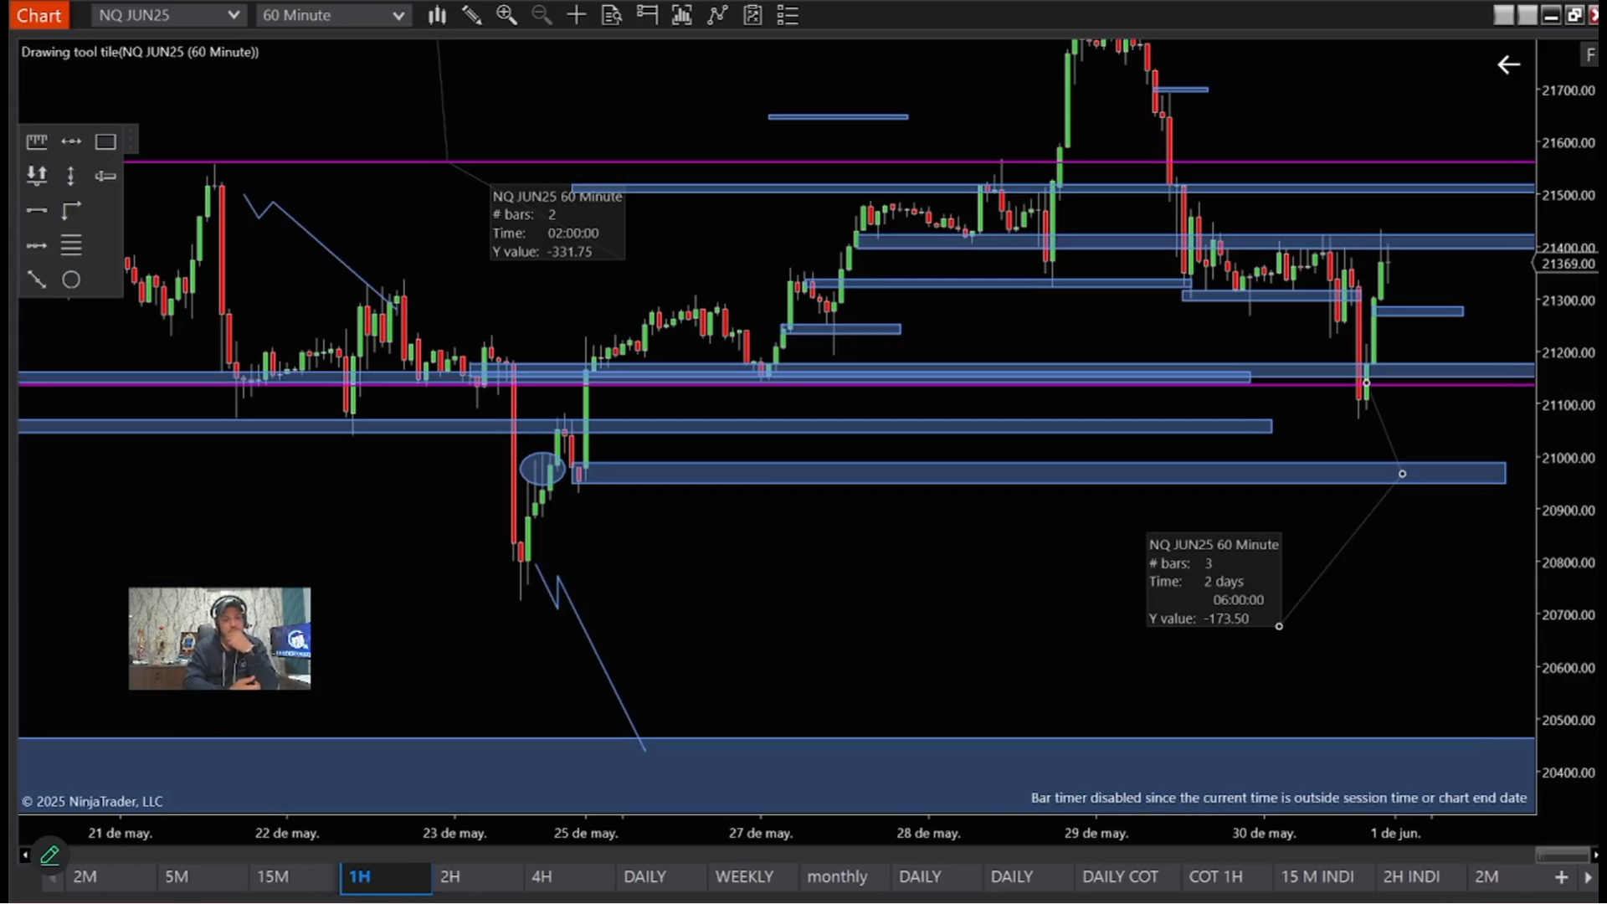This screenshot has height=904, width=1607.
Task: Click the webcam video thumbnail
Action: tap(219, 638)
